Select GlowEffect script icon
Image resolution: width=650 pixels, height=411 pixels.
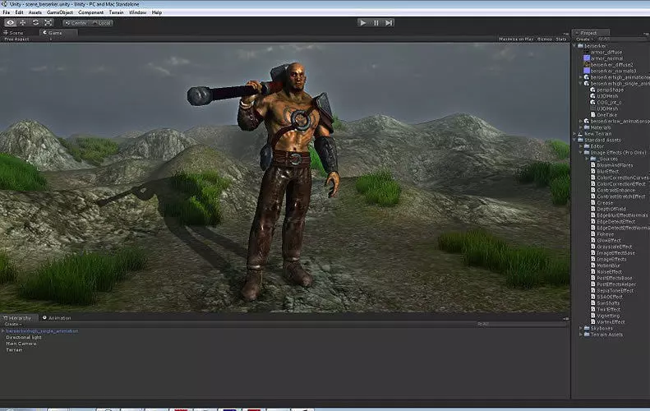tap(592, 240)
